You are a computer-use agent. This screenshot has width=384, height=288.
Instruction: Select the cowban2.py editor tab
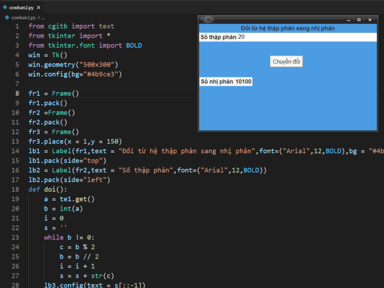click(21, 7)
